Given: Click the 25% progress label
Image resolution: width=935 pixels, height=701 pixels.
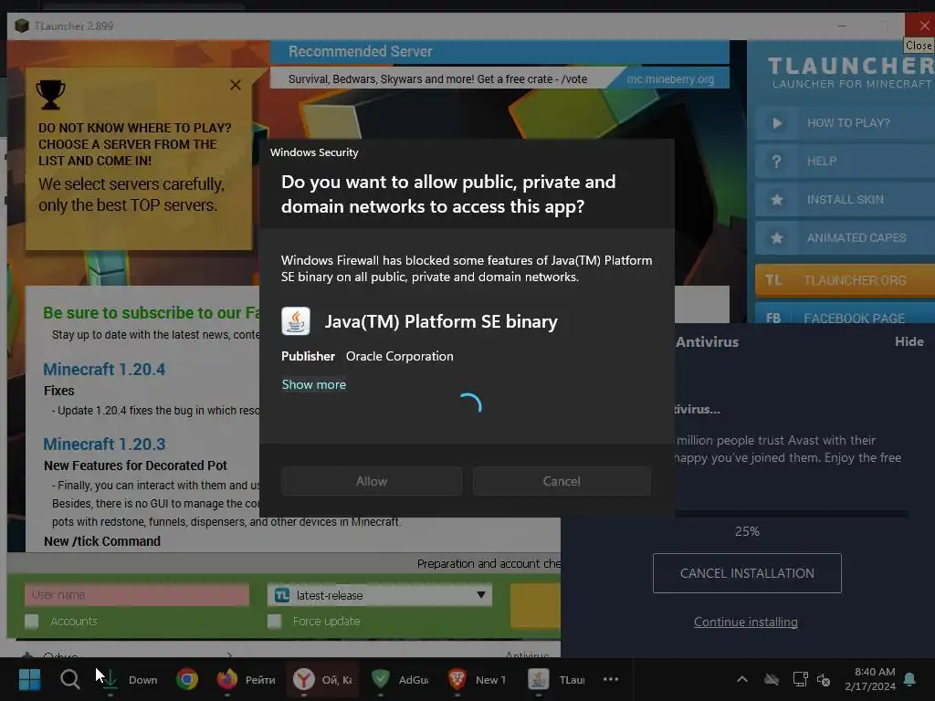Looking at the screenshot, I should coord(747,531).
